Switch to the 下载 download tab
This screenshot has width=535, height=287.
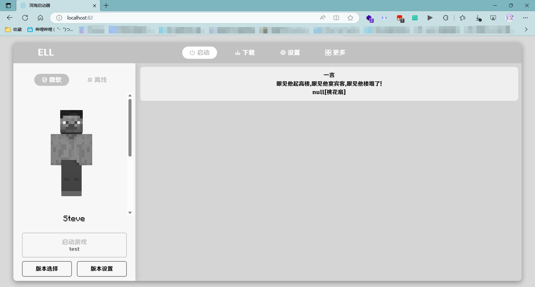[x=245, y=53]
